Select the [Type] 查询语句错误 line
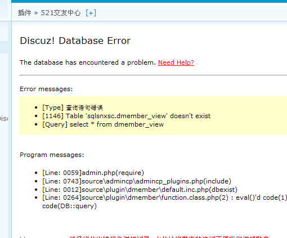This screenshot has height=238, width=287. point(73,107)
